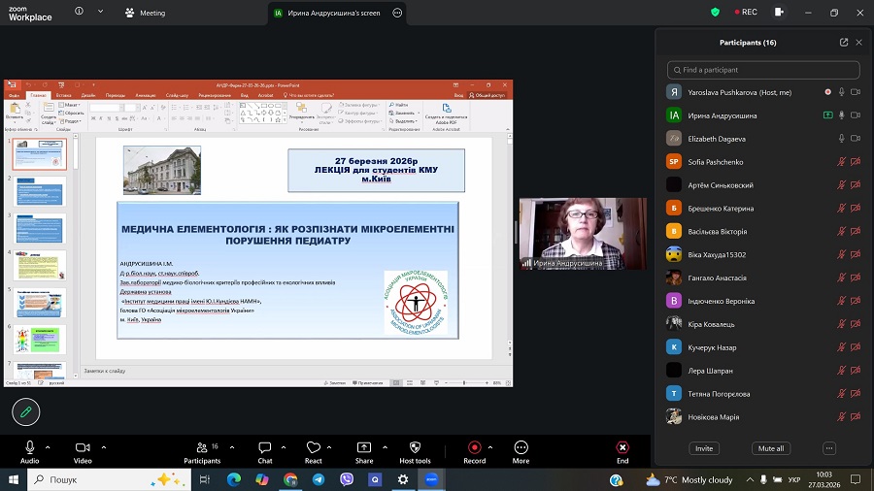Click the Find a participant field
This screenshot has width=874, height=491.
click(763, 70)
